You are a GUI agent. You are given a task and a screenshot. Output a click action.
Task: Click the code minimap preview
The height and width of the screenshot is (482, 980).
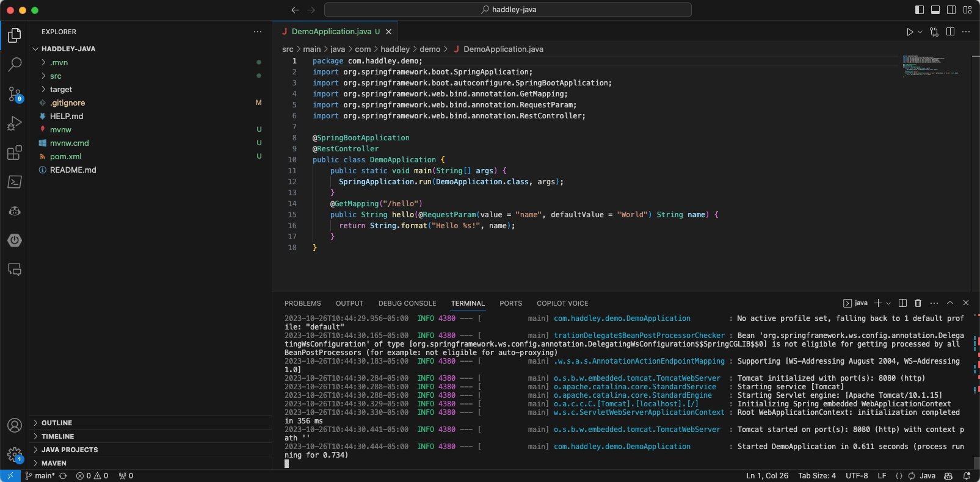coord(931,65)
